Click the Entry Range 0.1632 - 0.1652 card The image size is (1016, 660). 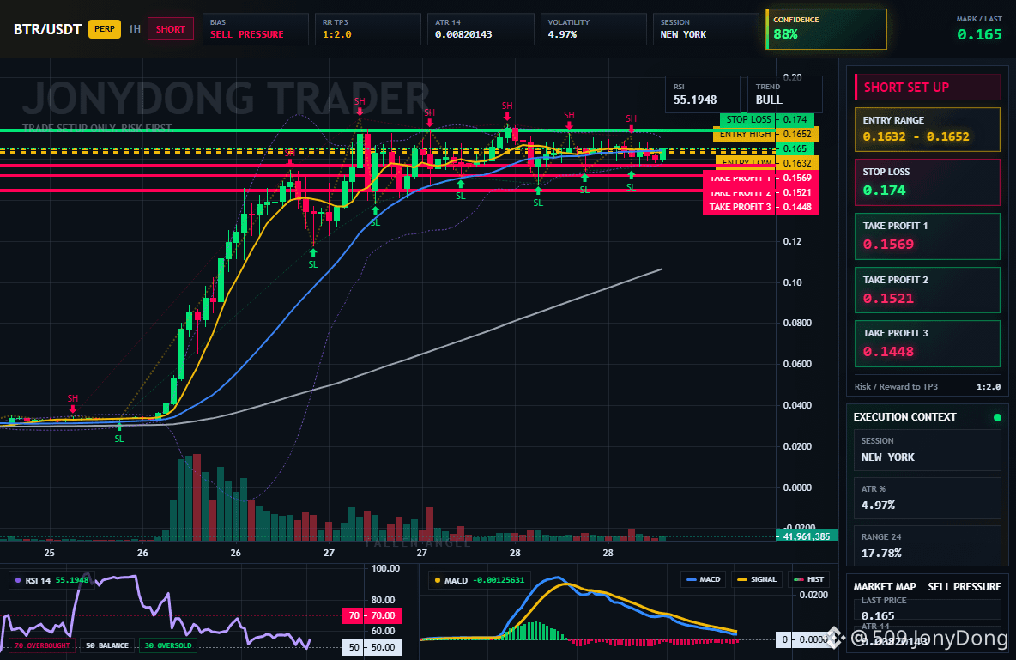coord(928,130)
